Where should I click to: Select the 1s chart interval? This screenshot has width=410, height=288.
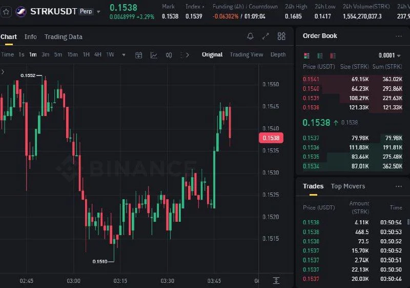(22, 54)
